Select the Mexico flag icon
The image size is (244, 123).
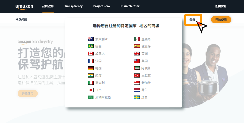pyautogui.click(x=137, y=39)
